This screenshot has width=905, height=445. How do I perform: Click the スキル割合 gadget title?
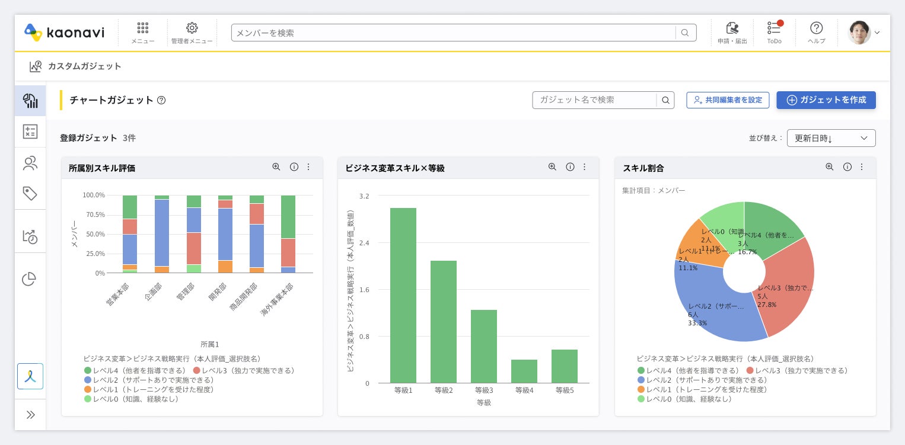tap(643, 168)
